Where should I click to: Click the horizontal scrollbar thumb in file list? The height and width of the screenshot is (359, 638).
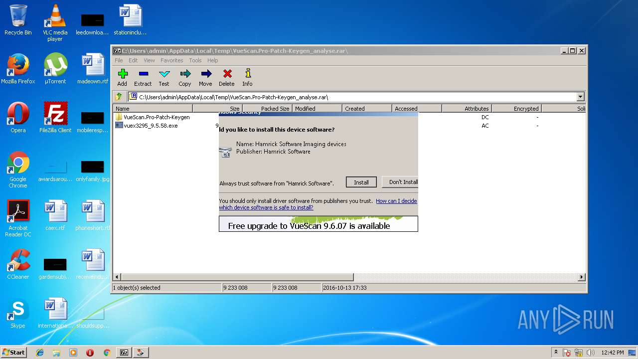pos(237,277)
